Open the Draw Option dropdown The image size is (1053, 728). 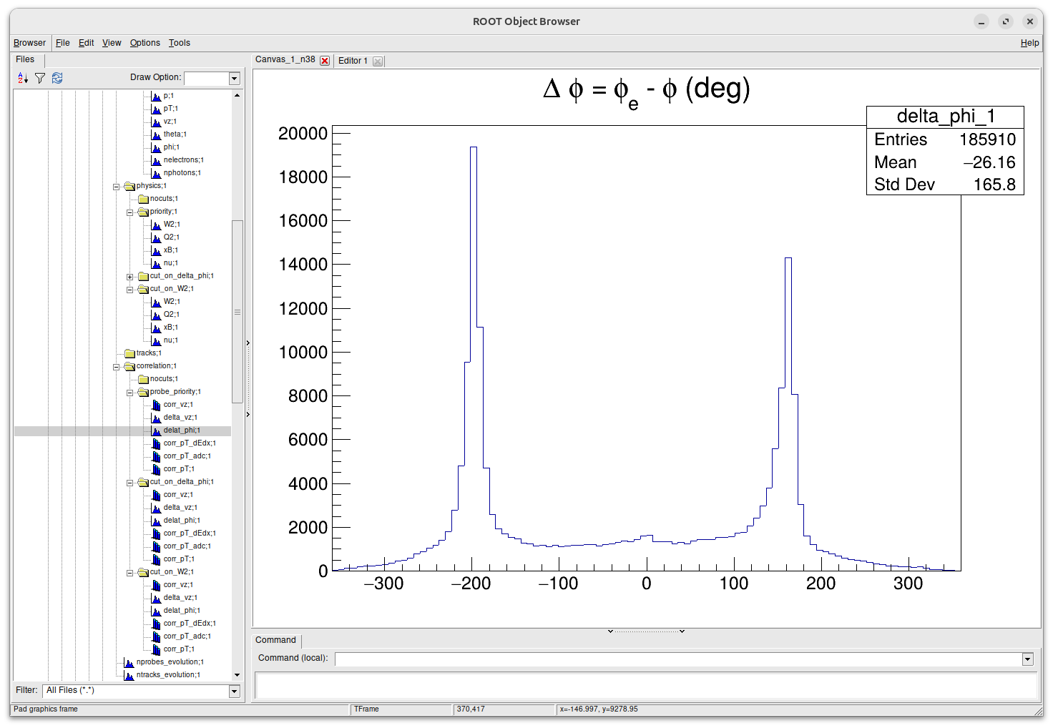(234, 78)
